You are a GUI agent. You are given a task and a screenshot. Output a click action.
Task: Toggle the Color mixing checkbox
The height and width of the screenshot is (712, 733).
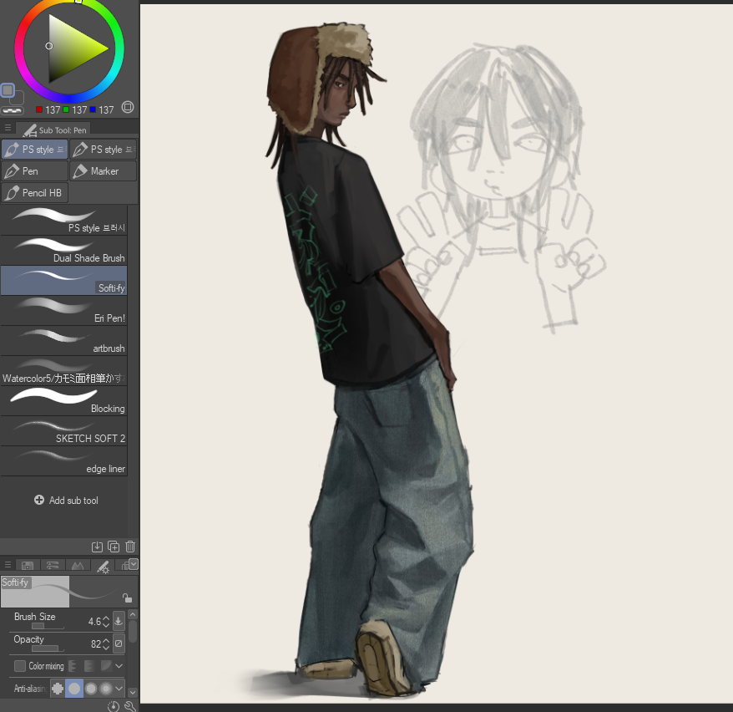coord(18,665)
